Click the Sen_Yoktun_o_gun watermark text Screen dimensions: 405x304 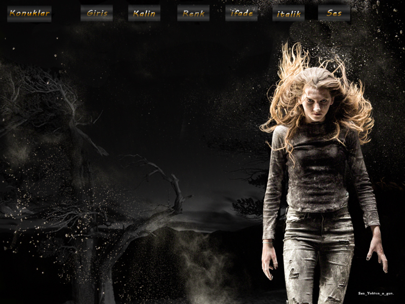376,293
